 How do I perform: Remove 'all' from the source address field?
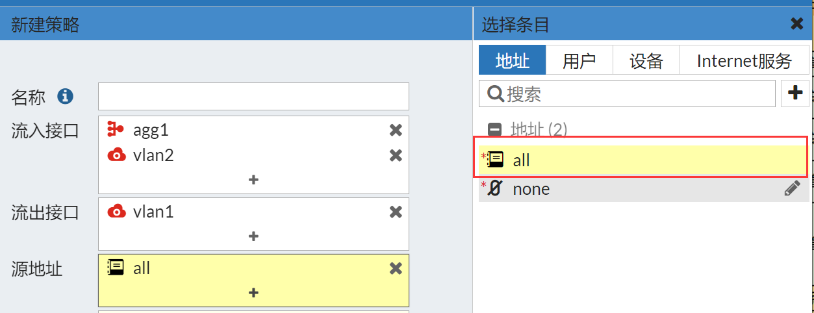(x=396, y=268)
